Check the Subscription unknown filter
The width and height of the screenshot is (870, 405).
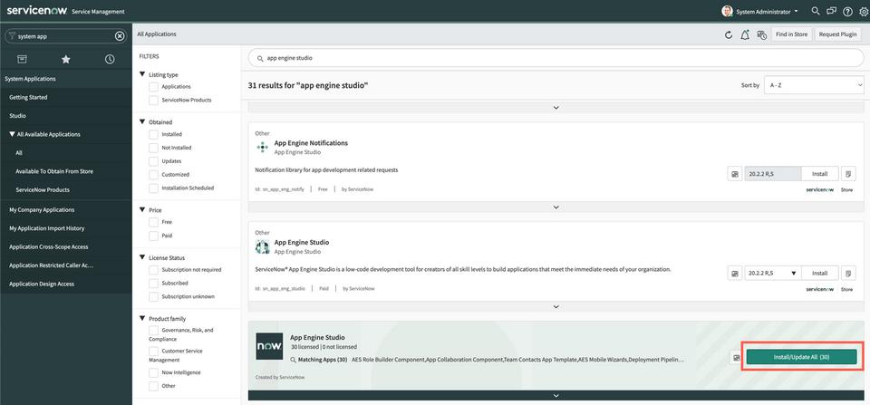tap(153, 297)
